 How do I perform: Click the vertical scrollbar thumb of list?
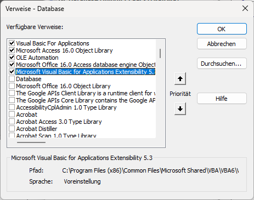point(160,53)
